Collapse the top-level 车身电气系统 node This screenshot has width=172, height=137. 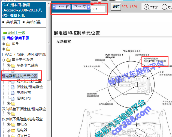point(3,60)
